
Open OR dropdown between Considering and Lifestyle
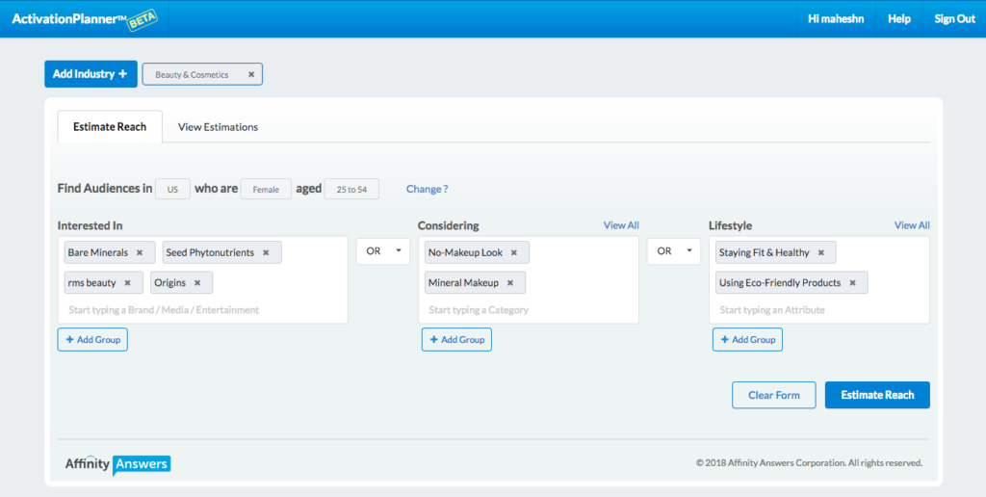tap(673, 251)
